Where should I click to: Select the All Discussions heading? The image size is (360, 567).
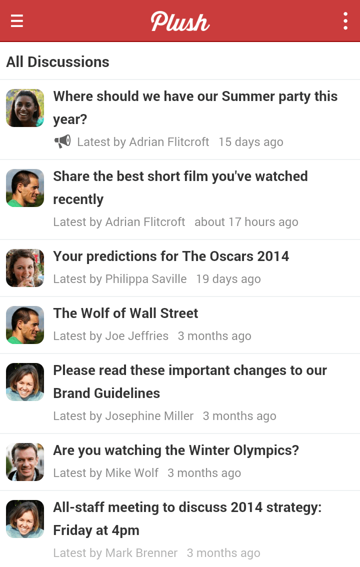57,62
